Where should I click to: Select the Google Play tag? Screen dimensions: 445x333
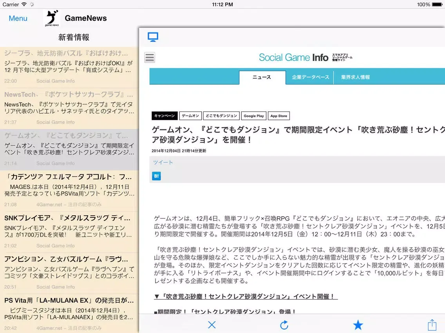click(x=253, y=116)
